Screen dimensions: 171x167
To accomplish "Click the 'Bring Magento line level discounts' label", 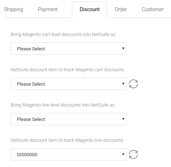I will (63, 105).
